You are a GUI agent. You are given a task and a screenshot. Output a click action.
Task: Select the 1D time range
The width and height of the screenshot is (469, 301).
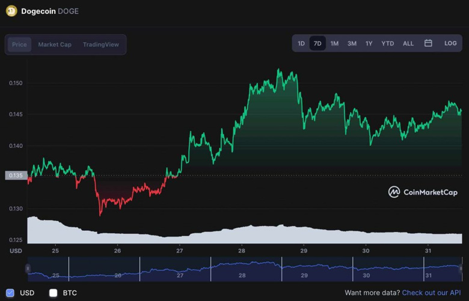[x=301, y=43]
